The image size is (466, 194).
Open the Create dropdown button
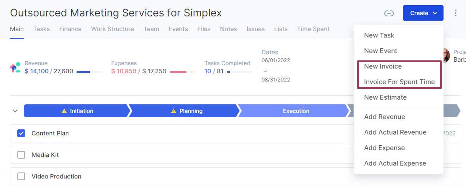[x=423, y=13]
